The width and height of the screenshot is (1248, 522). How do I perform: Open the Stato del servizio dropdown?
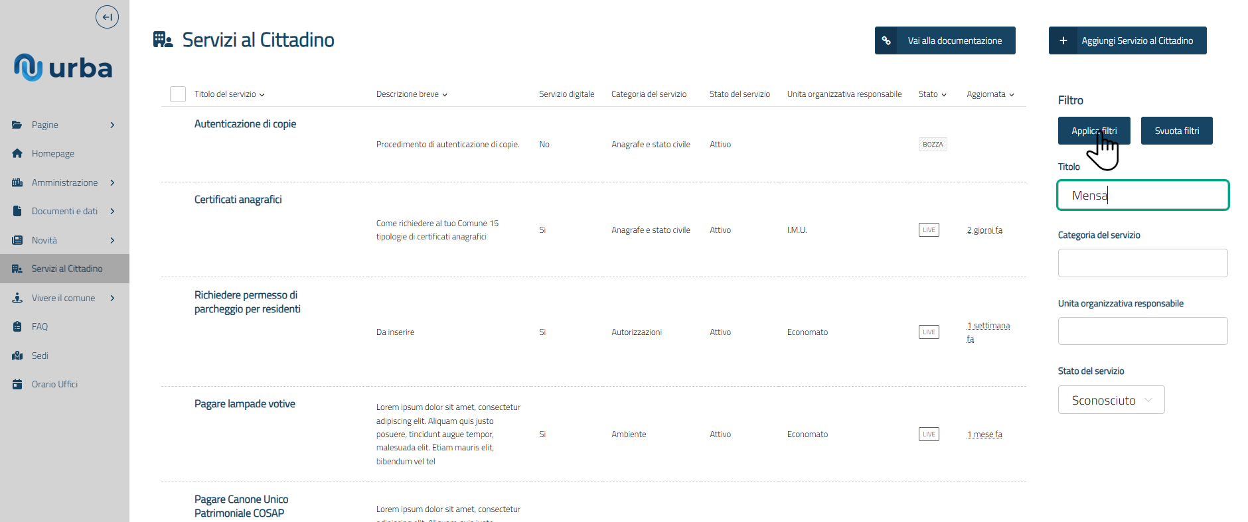[x=1111, y=400]
